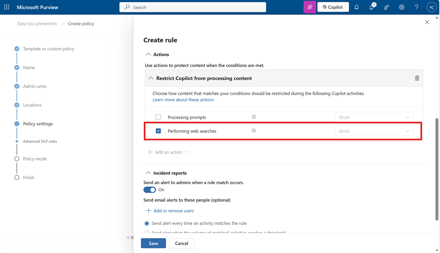Open Purview settings with the gear icon
The height and width of the screenshot is (253, 440).
click(402, 7)
